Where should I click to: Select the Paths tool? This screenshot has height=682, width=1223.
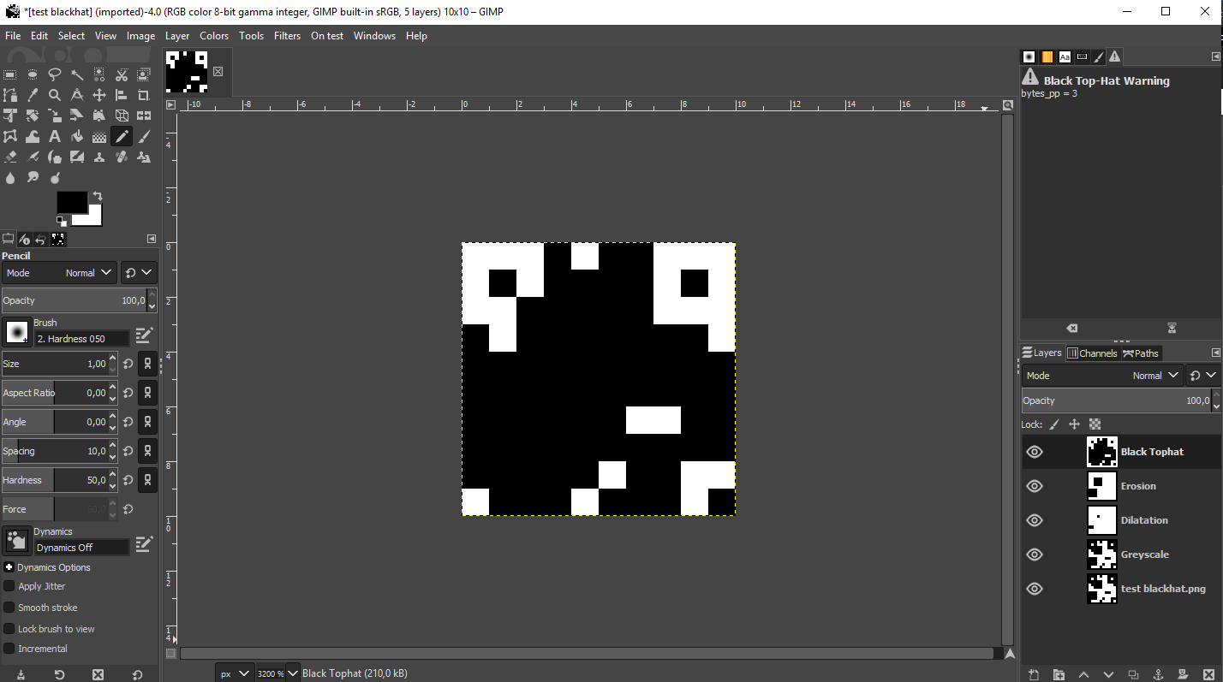tap(10, 95)
